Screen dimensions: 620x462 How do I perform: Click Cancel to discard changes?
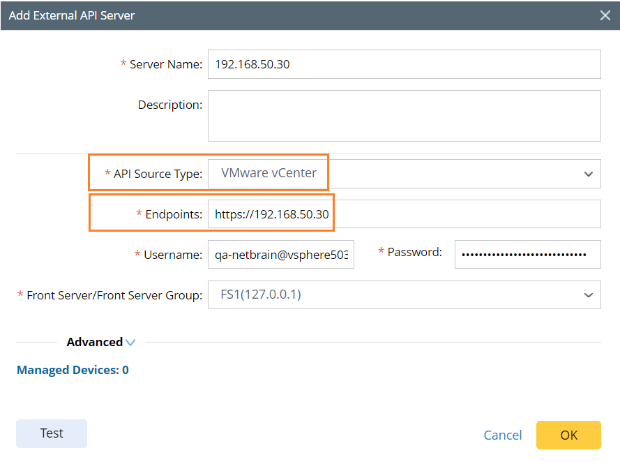[502, 435]
